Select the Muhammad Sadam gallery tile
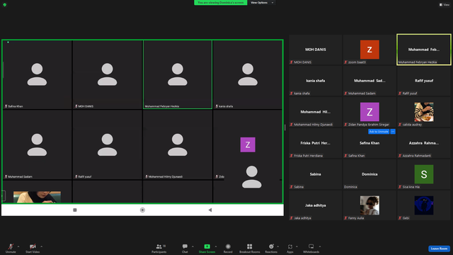Viewport: 453px width, 255px height. 369,81
